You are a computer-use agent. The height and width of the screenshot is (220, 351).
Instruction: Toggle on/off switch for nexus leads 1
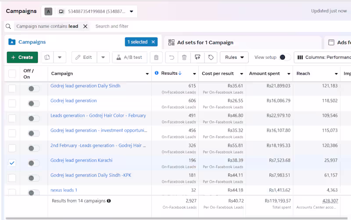point(33,193)
